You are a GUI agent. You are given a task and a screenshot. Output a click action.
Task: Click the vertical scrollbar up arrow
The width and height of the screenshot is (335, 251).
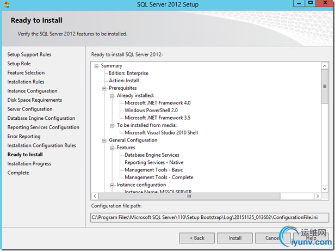click(x=325, y=66)
